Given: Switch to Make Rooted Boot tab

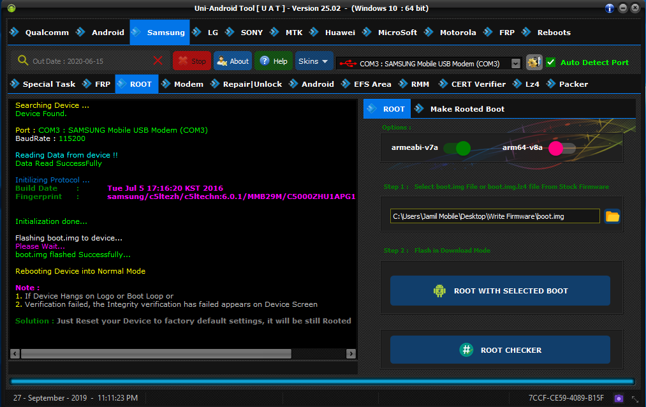Looking at the screenshot, I should click(460, 108).
